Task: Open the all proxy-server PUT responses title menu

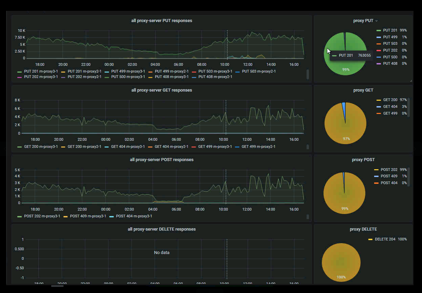Action: pos(162,21)
